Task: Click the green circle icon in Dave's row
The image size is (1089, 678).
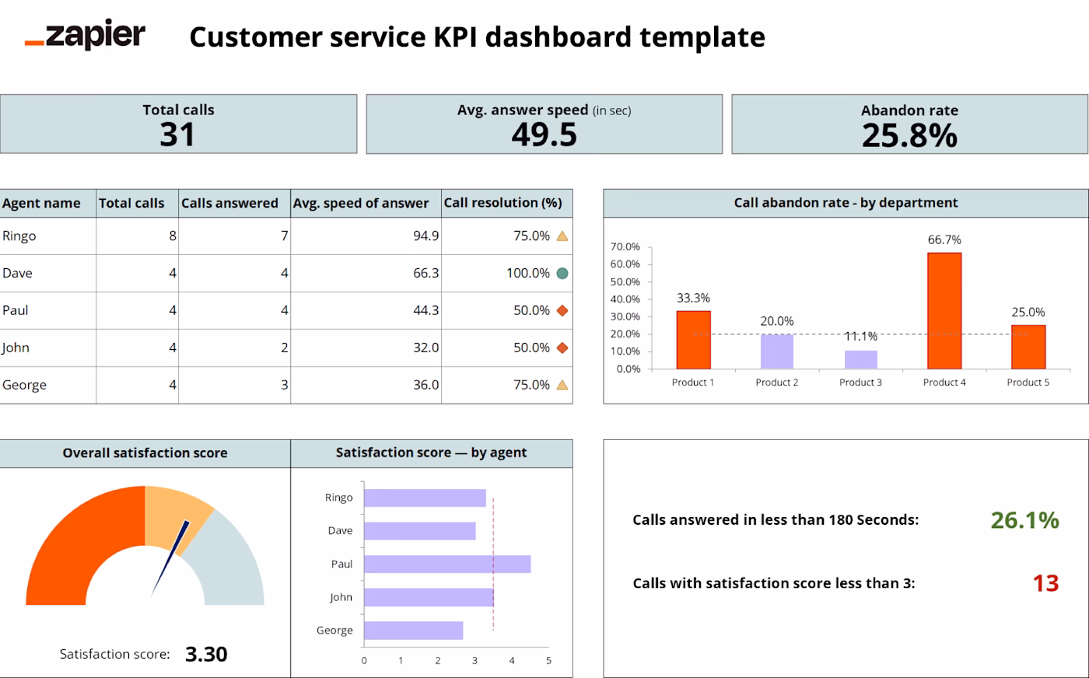Action: pos(562,274)
